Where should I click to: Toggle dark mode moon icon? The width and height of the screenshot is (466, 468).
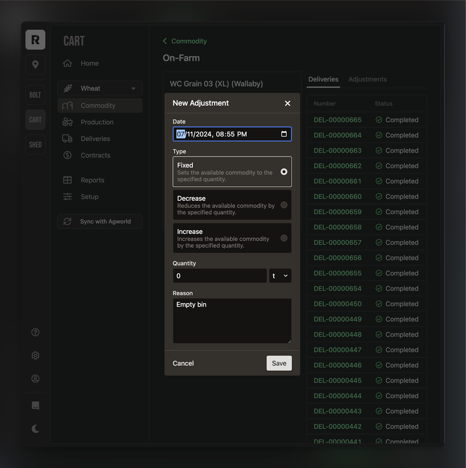pos(35,429)
